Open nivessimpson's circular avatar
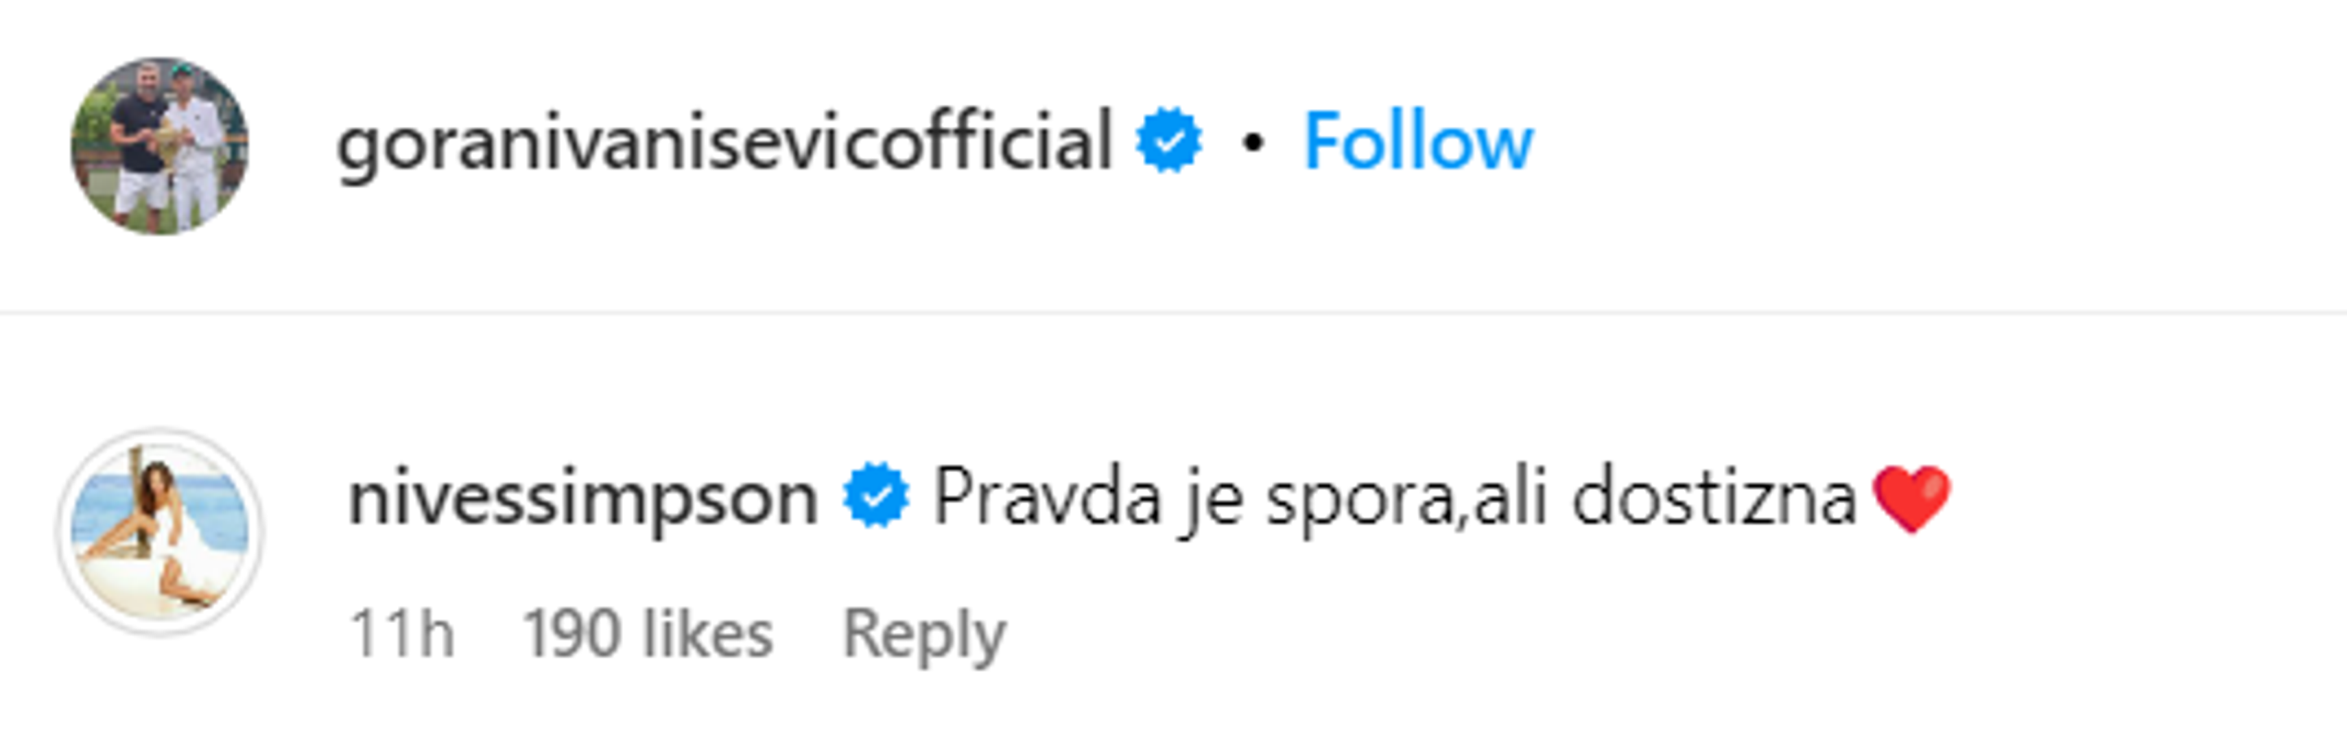The width and height of the screenshot is (2347, 741). (x=161, y=533)
